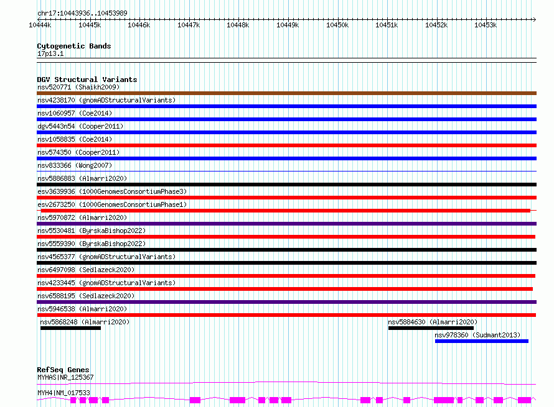The image size is (554, 407).
Task: Click the short black nsv5868248 bar
Action: click(71, 328)
